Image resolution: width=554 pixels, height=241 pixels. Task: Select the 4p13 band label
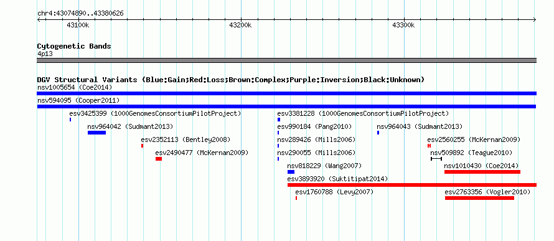pyautogui.click(x=45, y=54)
